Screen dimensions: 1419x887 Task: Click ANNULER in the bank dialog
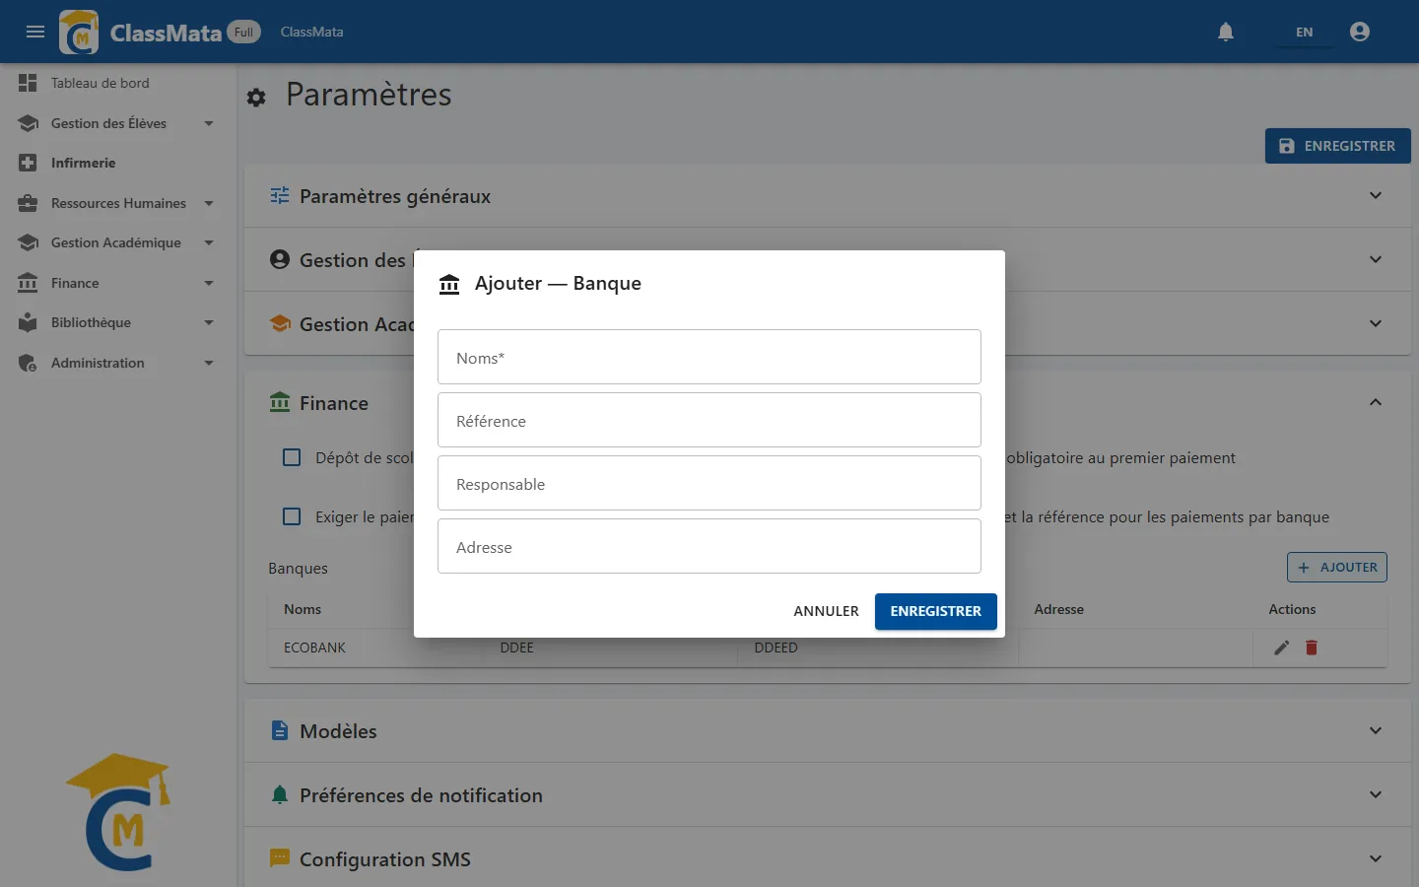click(826, 611)
